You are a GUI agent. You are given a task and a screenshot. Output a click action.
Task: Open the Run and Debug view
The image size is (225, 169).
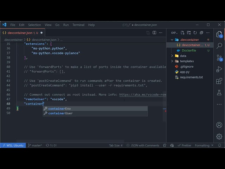pyautogui.click(x=219, y=69)
